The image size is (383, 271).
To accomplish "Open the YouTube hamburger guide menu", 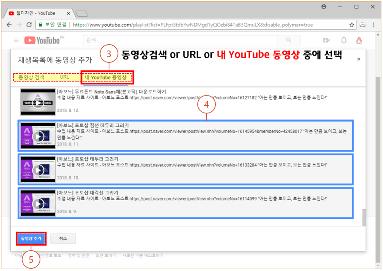I will (x=16, y=40).
